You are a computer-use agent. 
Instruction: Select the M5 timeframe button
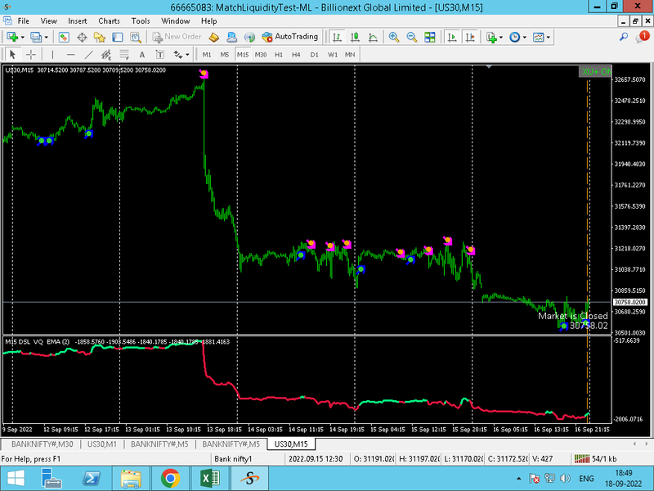[224, 55]
